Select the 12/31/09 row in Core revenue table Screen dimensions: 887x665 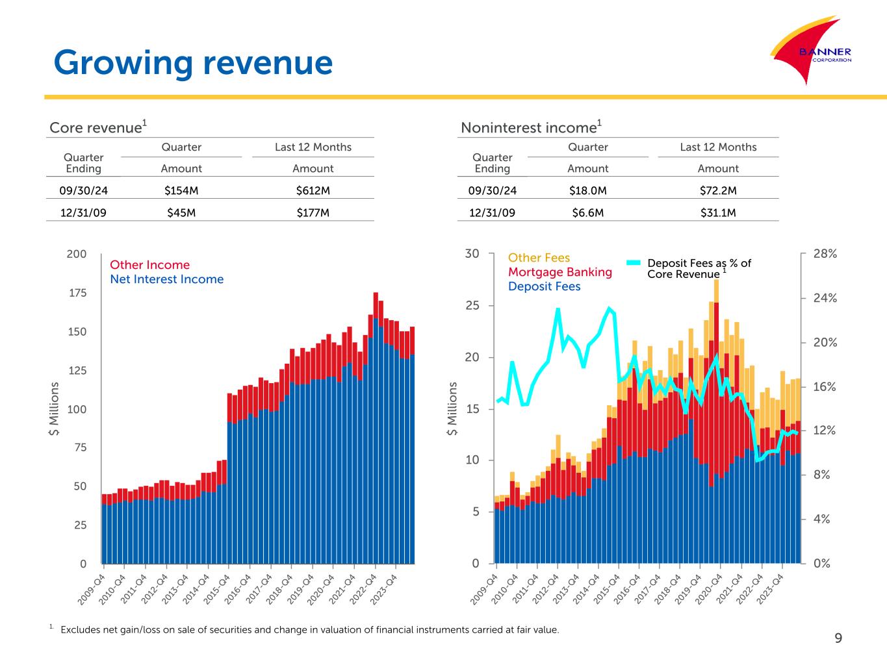coord(83,212)
